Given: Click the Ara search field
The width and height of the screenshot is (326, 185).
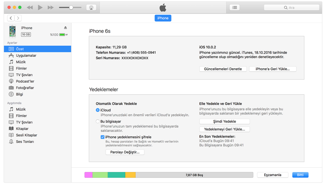Looking at the screenshot, I should 292,7.
